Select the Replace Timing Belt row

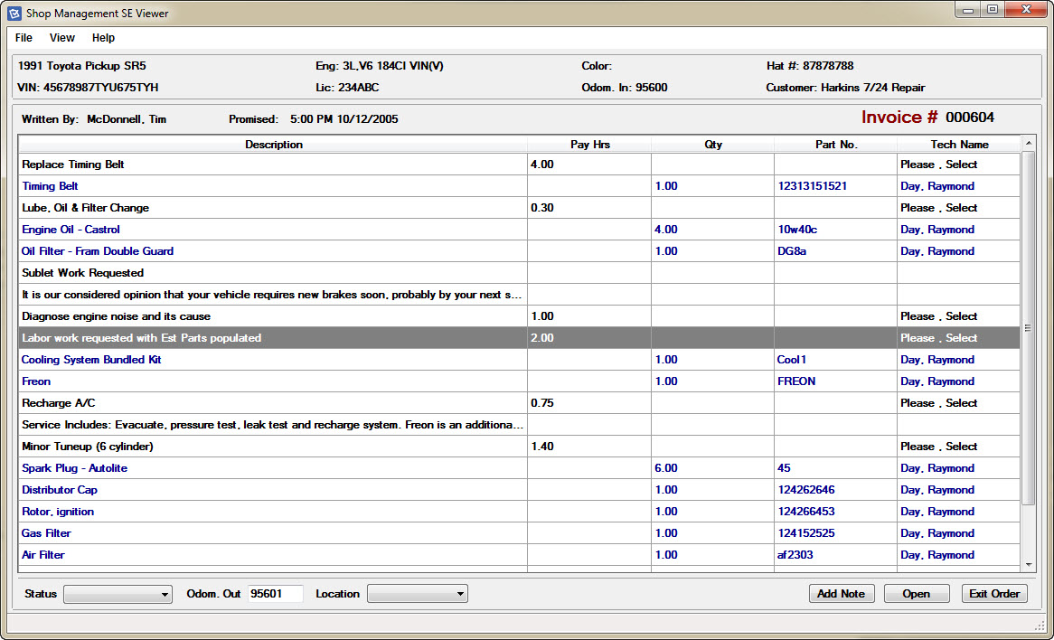[520, 165]
